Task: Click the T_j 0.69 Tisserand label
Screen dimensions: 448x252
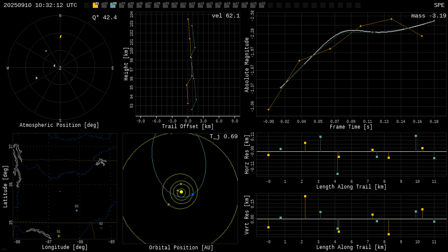Action: click(x=223, y=136)
